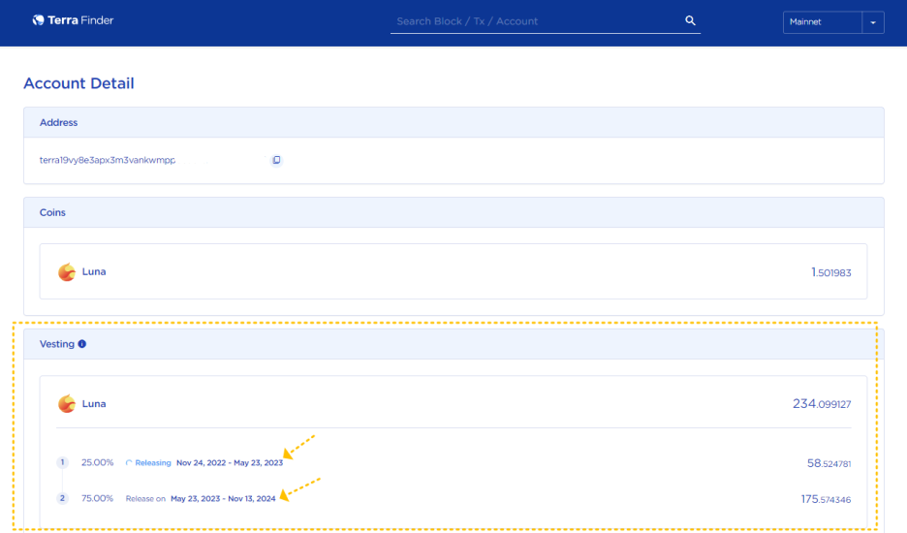Click the Terra Finder logo
The width and height of the screenshot is (907, 533).
(73, 20)
